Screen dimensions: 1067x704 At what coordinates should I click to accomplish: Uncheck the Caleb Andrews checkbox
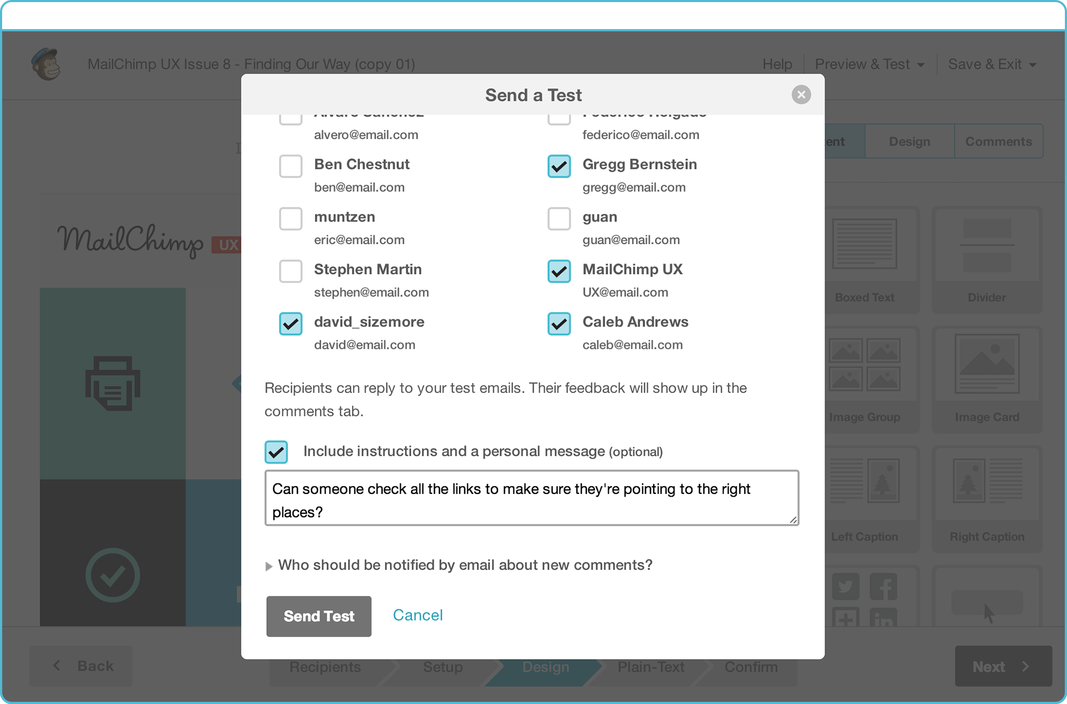click(559, 324)
